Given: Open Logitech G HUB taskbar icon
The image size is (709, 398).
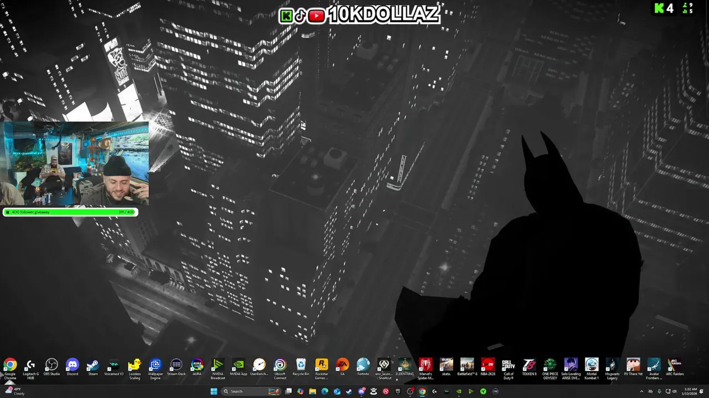Looking at the screenshot, I should pyautogui.click(x=435, y=391).
